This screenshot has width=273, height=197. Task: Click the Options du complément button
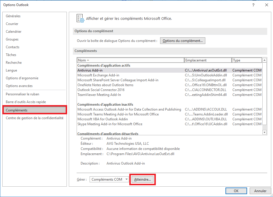pos(183,40)
